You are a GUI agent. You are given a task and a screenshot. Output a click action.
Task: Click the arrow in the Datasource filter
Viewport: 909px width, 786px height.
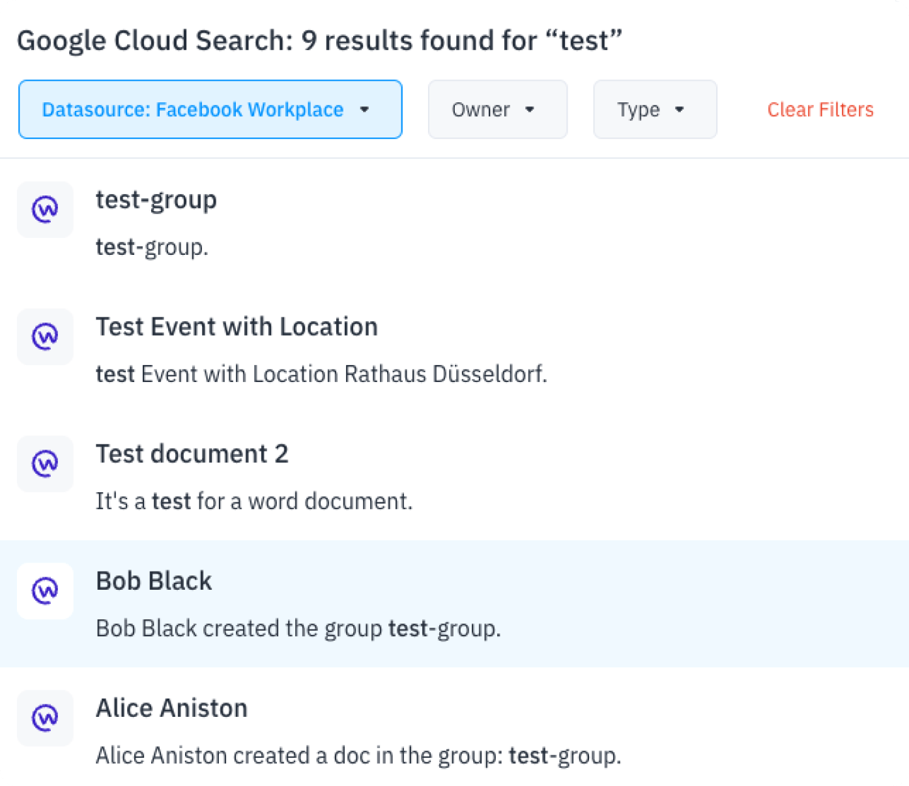[x=365, y=109]
